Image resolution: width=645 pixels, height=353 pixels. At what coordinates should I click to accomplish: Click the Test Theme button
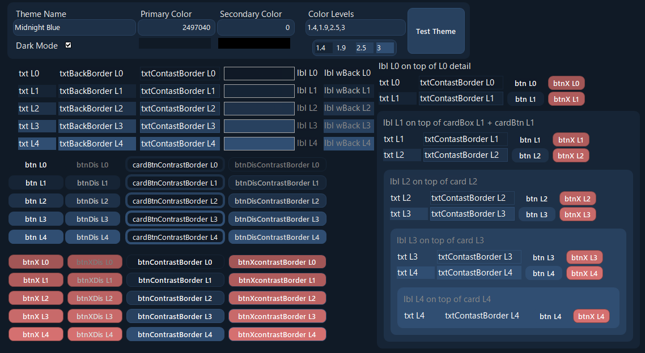435,31
